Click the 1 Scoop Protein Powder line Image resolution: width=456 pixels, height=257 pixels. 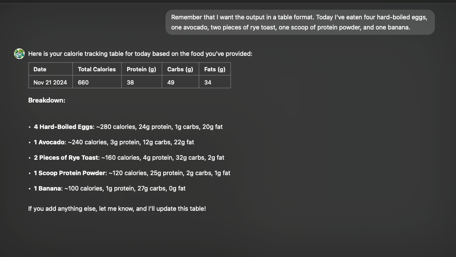coord(132,173)
